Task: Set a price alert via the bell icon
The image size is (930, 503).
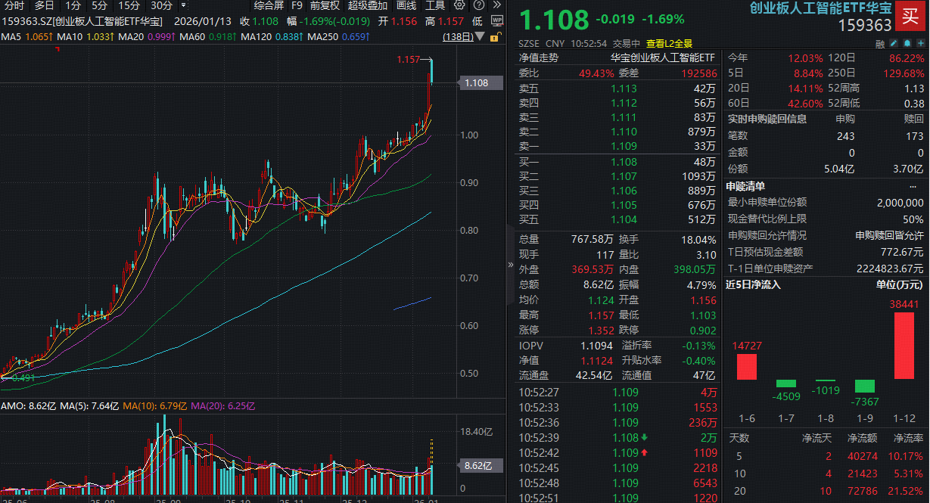Action: (907, 43)
